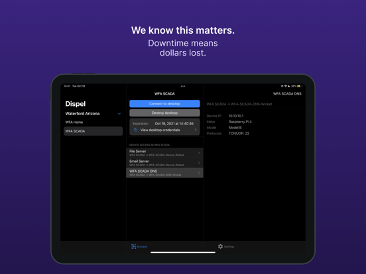This screenshot has width=366, height=274.
Task: Open File Server row chevron
Action: click(x=199, y=153)
